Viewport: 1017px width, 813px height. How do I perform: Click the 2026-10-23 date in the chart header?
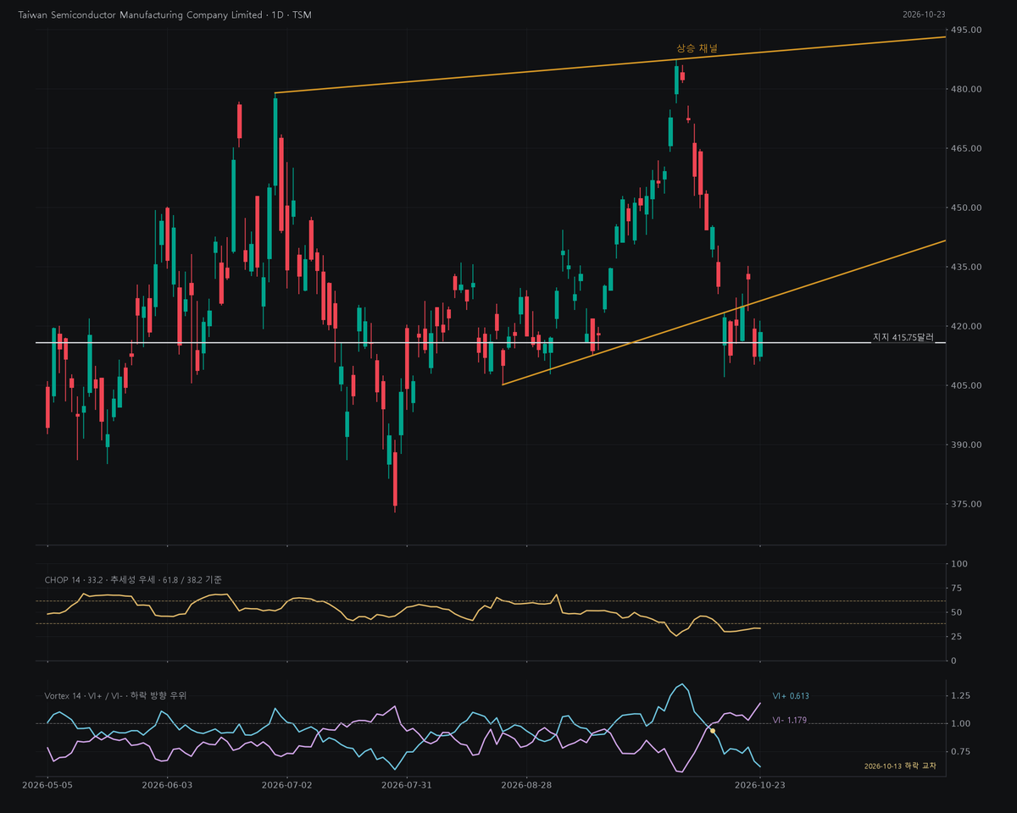coord(924,14)
